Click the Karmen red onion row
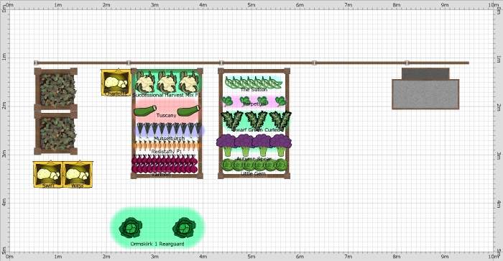 [165, 165]
